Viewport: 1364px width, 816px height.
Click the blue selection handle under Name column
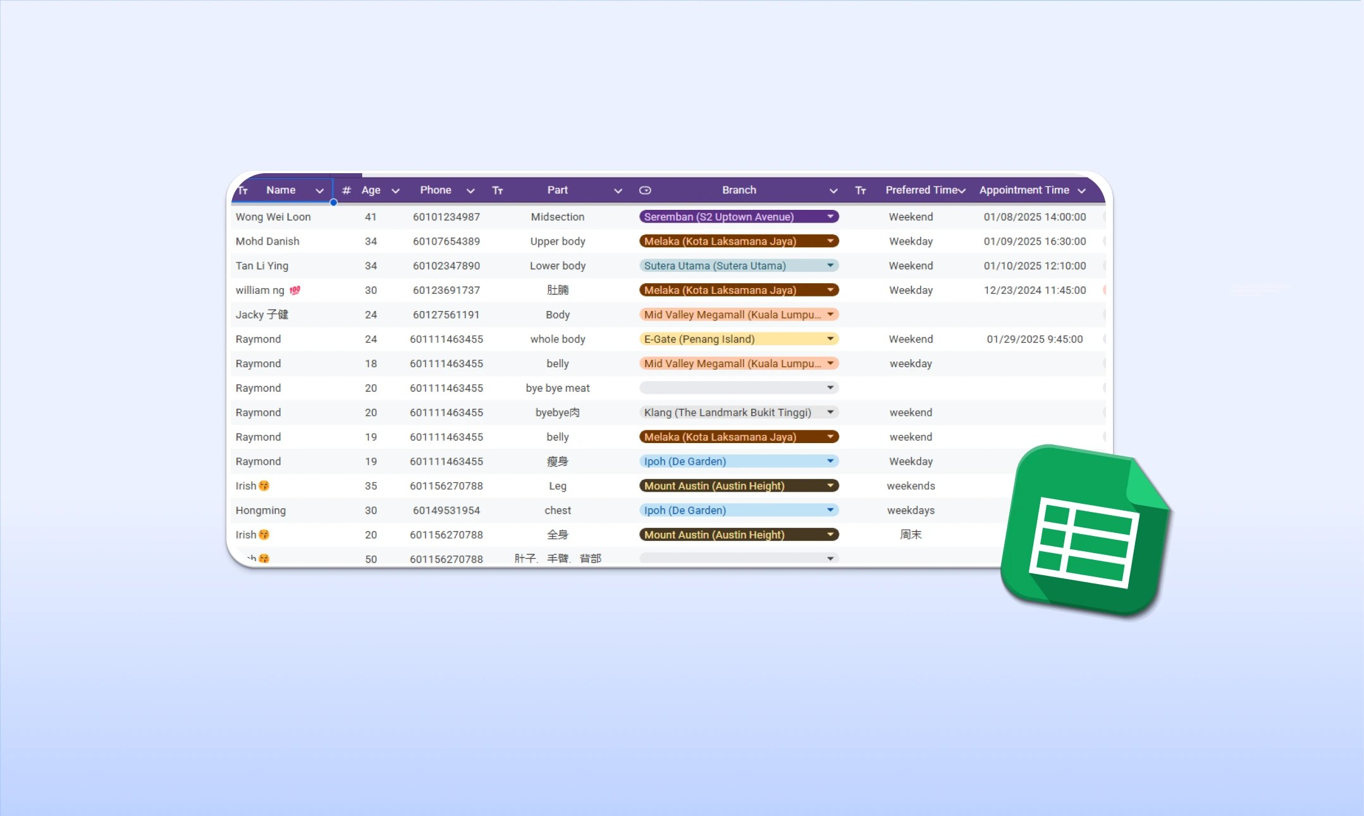point(333,202)
